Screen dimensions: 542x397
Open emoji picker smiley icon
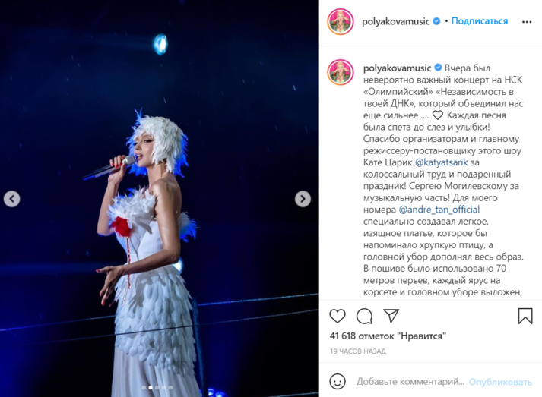[x=338, y=382]
